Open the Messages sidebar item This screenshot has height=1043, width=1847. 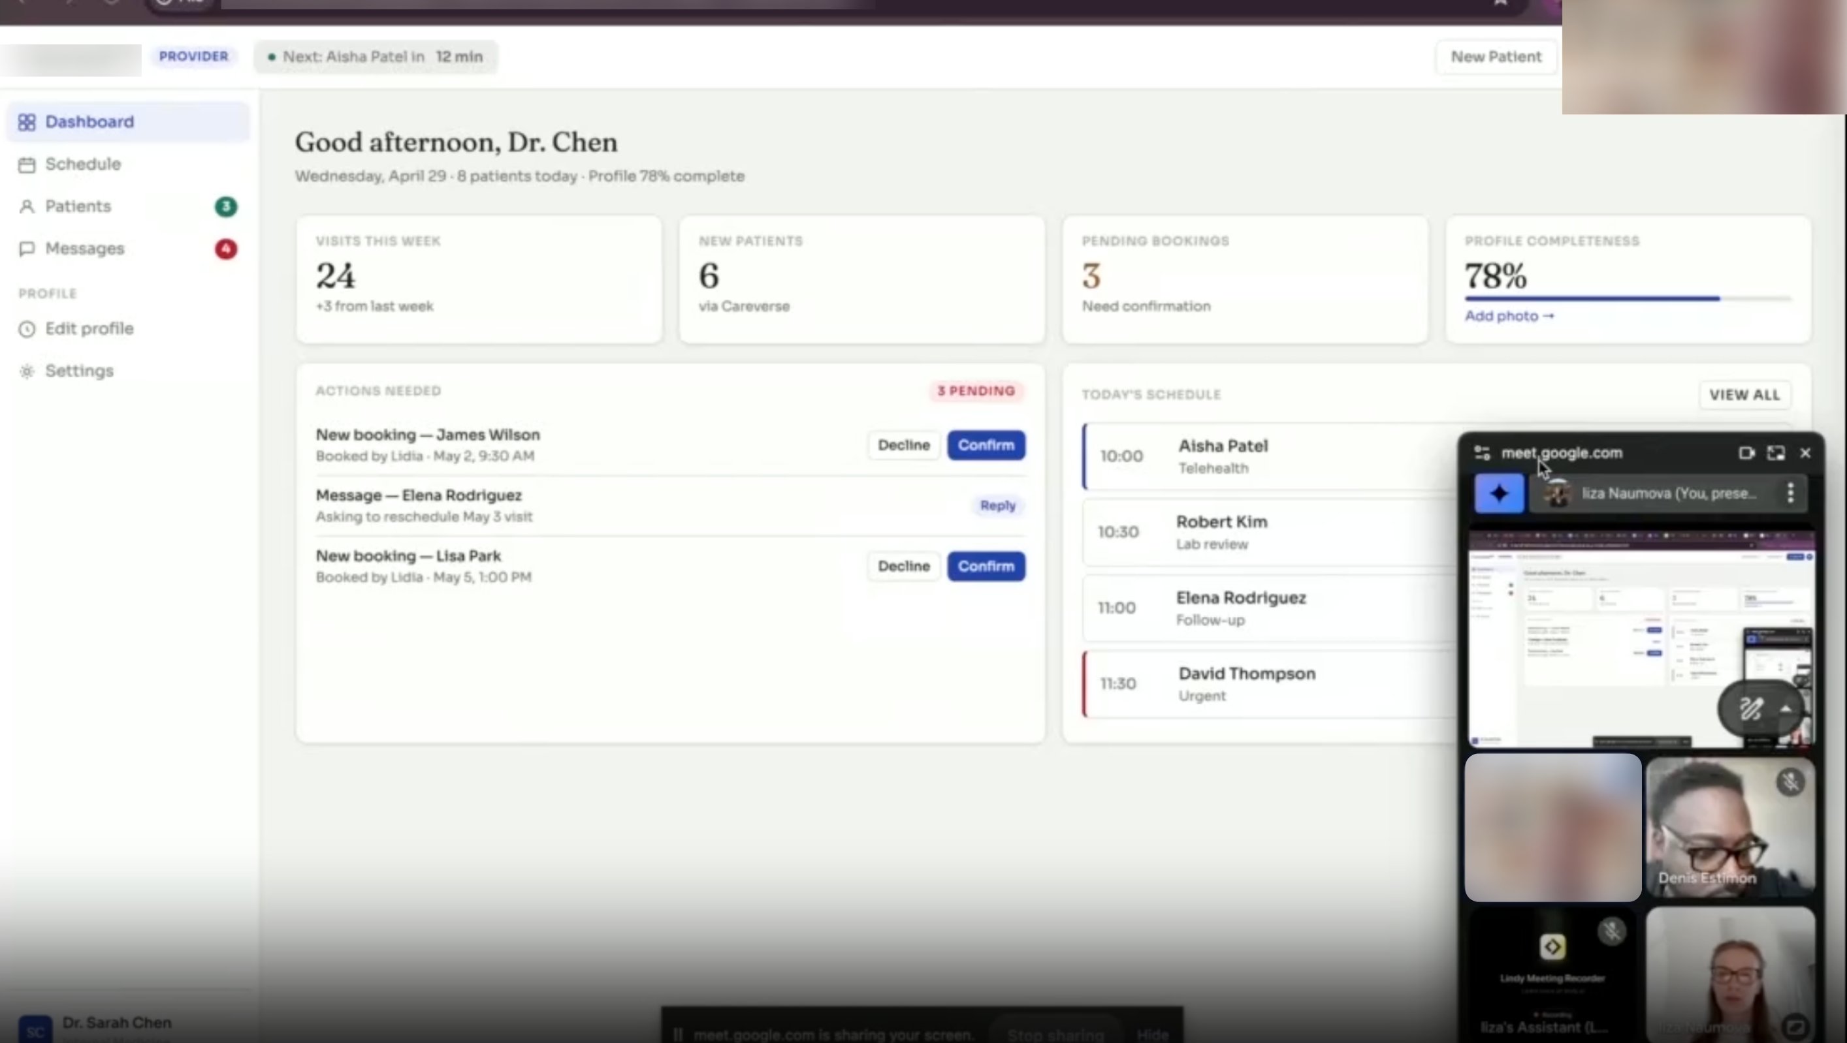tap(127, 249)
